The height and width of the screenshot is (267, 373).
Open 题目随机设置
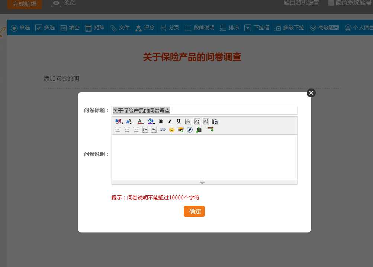pyautogui.click(x=301, y=3)
